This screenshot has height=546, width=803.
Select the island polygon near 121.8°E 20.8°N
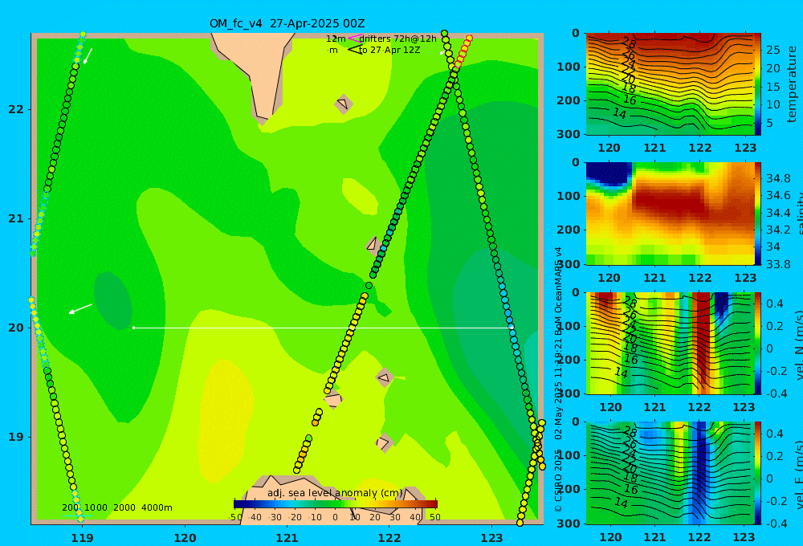click(x=373, y=245)
